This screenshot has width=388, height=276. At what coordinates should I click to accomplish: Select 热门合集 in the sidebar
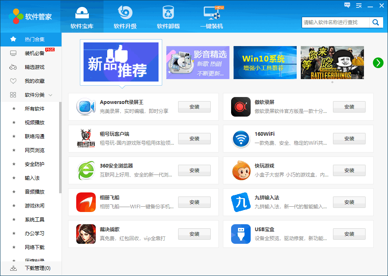[x=31, y=40]
